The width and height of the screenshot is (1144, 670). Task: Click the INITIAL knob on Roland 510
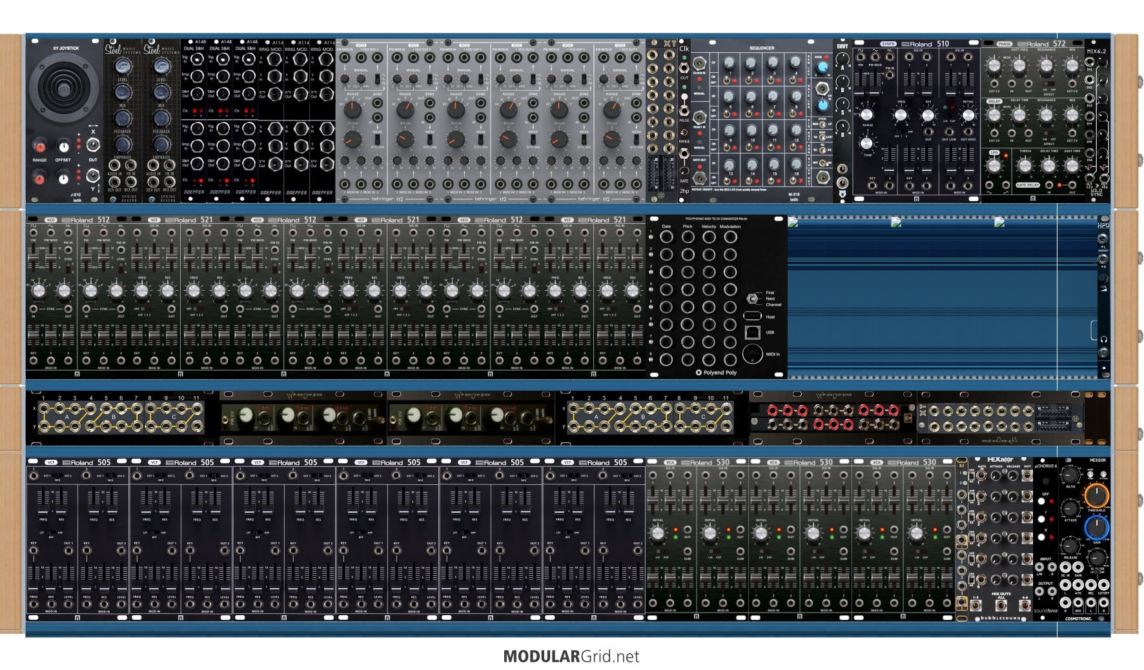click(968, 115)
